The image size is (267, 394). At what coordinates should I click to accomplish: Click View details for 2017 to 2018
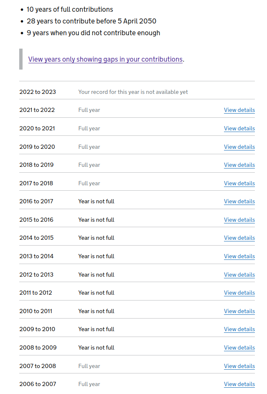[239, 184]
